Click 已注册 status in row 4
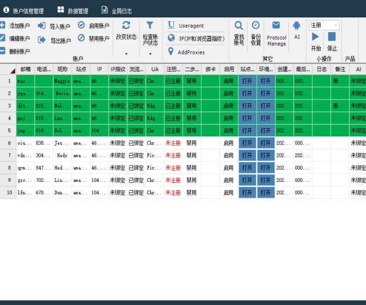366x305 pixels. (x=173, y=118)
